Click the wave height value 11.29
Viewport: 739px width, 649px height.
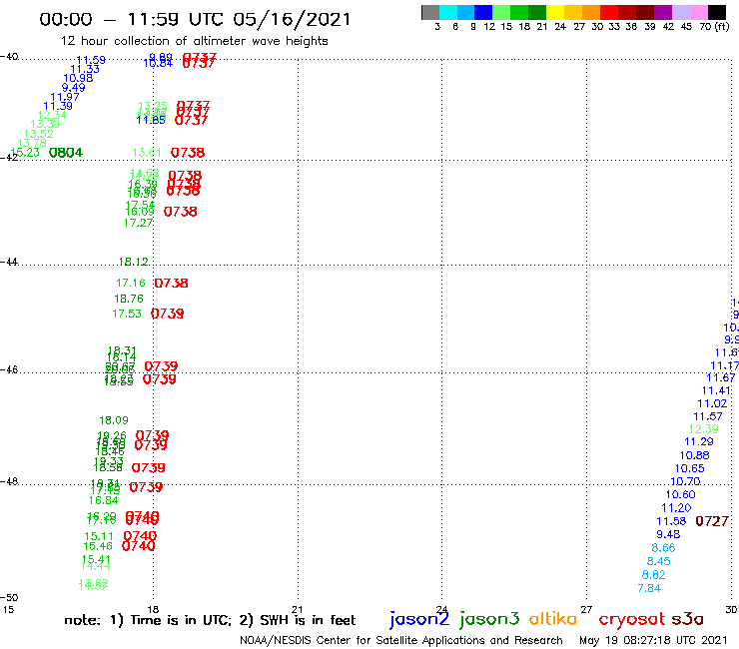click(699, 442)
